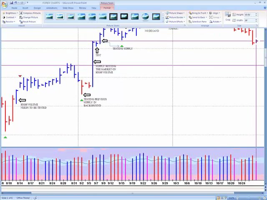Open the Size group dialog launcher
This screenshot has height=200, width=267.
[257, 25]
